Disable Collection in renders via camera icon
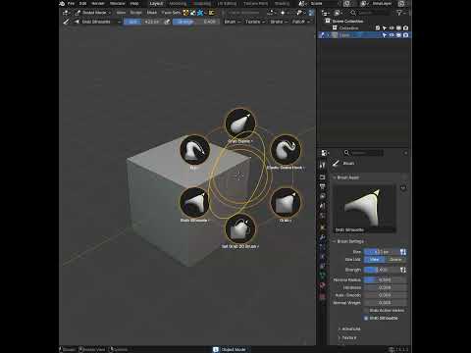471x353 pixels. [405, 27]
